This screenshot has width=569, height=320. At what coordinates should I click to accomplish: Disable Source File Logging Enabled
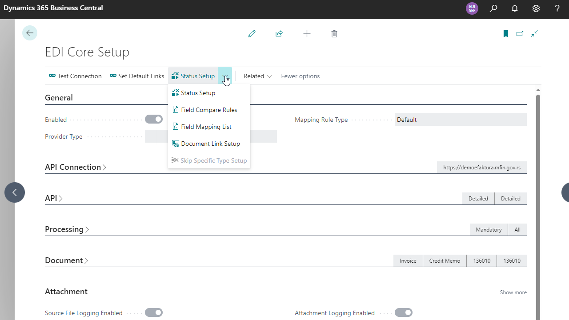coord(153,312)
